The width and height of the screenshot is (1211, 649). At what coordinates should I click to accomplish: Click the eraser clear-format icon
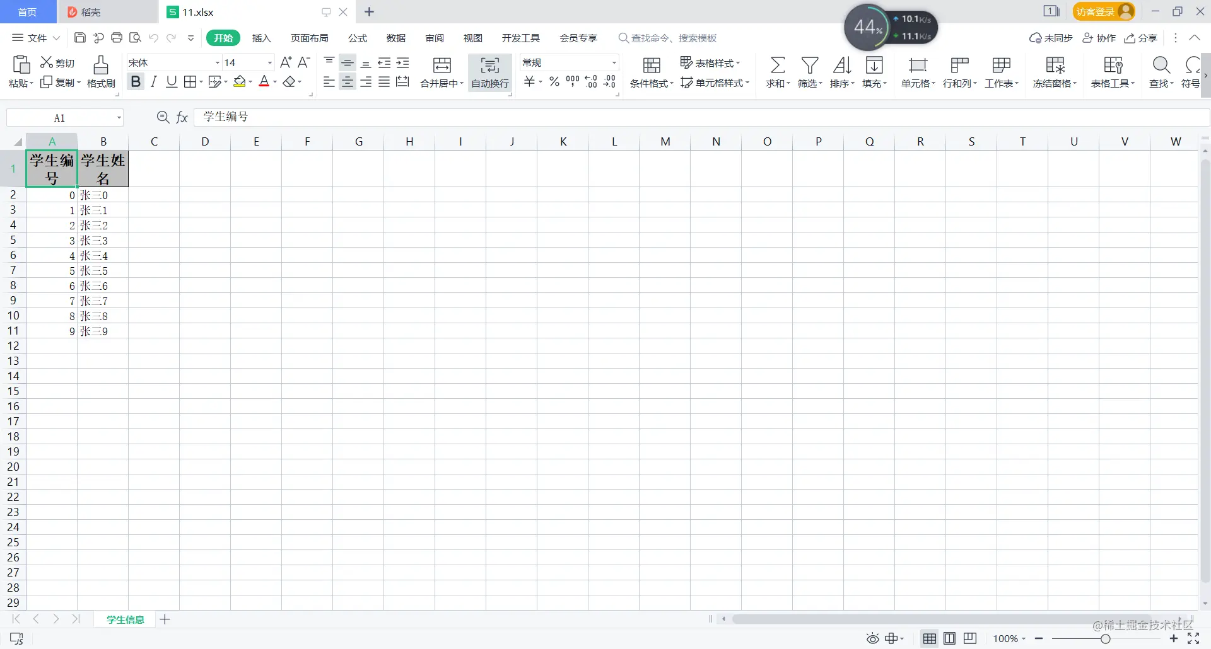coord(290,82)
